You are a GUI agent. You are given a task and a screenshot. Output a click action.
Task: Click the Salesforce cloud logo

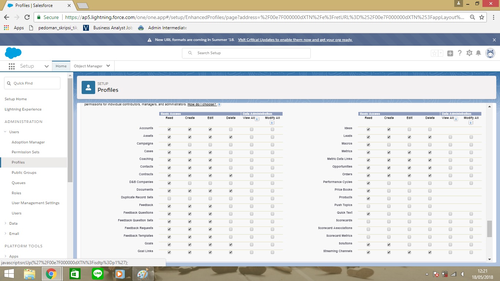[x=13, y=53]
